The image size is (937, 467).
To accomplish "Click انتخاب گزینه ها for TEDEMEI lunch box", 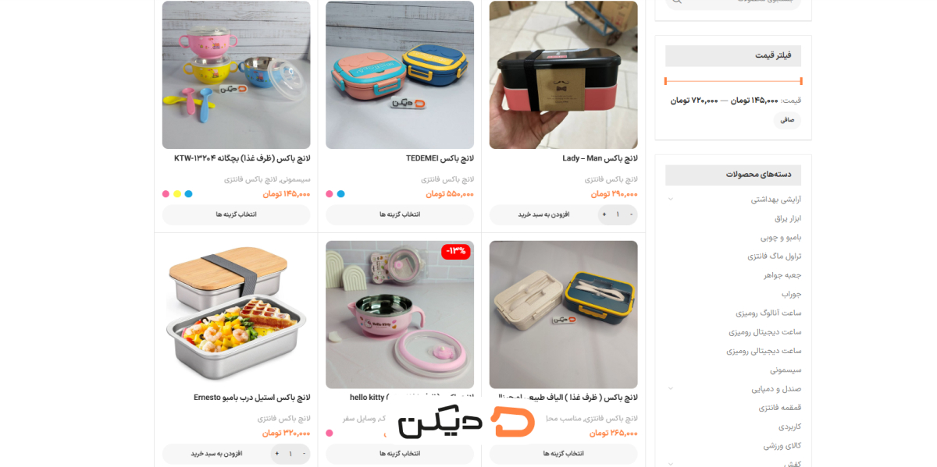I will pos(400,214).
